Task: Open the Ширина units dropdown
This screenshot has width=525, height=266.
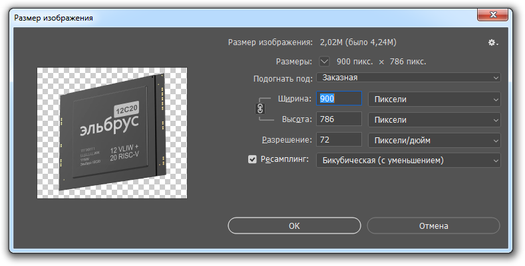Action: click(435, 99)
